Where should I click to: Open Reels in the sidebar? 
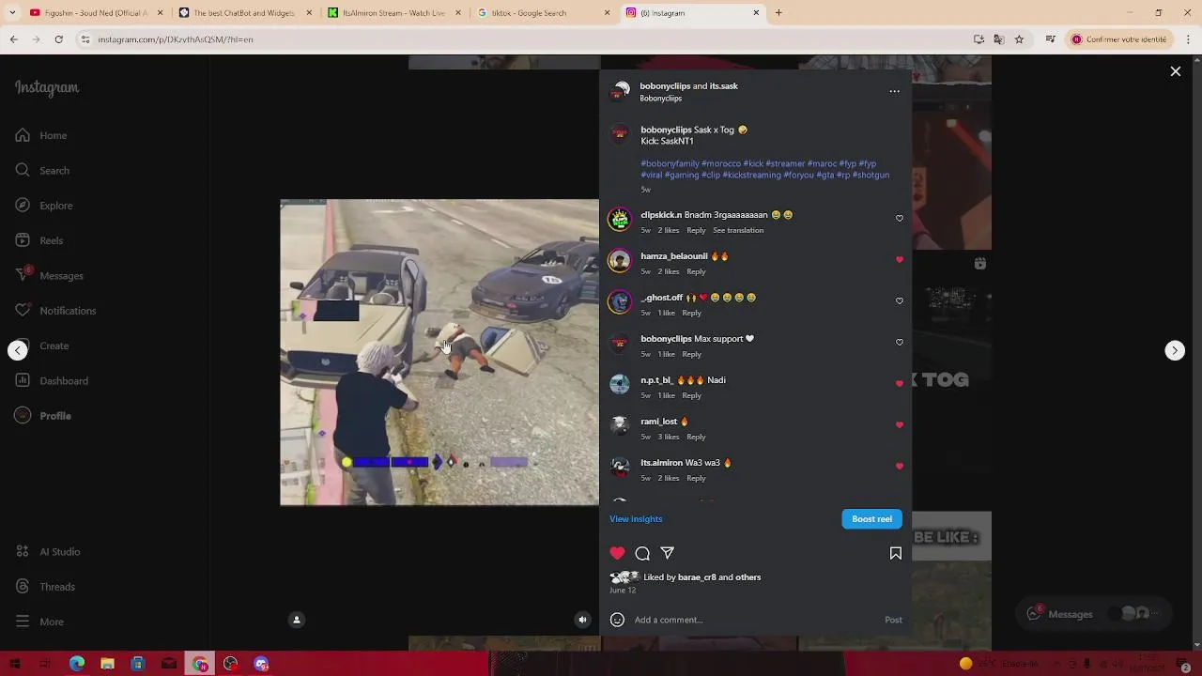point(39,240)
